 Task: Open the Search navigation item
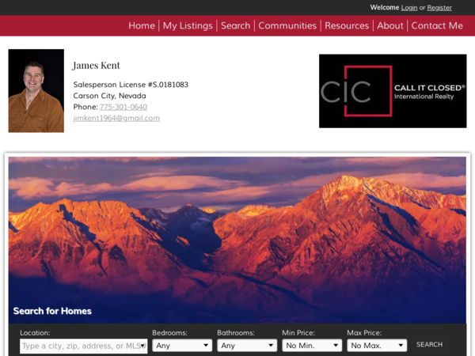coord(235,26)
